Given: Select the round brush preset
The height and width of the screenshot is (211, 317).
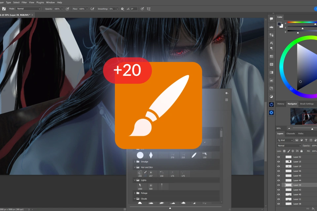Looking at the screenshot, I should 140,155.
